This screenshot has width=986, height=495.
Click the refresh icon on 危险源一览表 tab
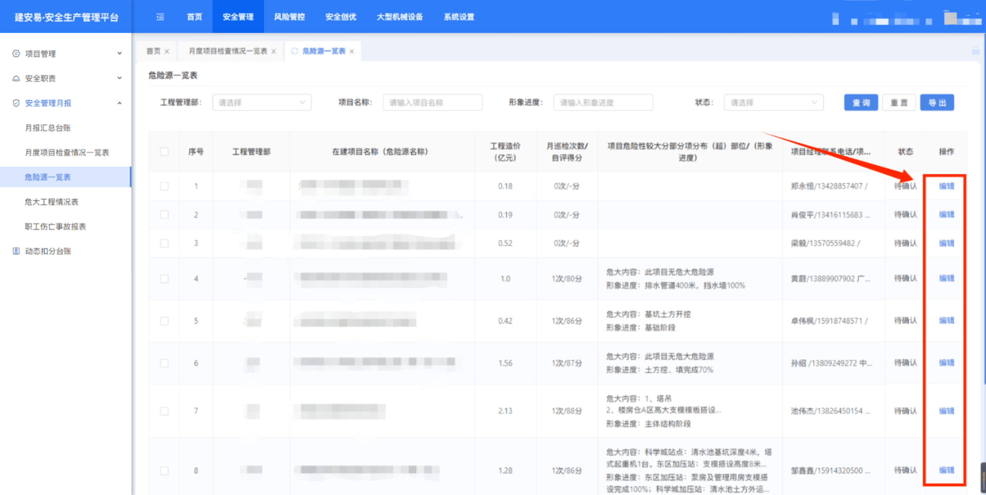pyautogui.click(x=295, y=51)
